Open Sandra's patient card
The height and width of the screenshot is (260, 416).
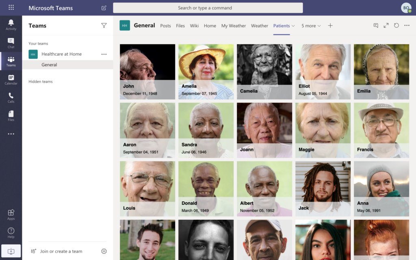[x=206, y=130]
